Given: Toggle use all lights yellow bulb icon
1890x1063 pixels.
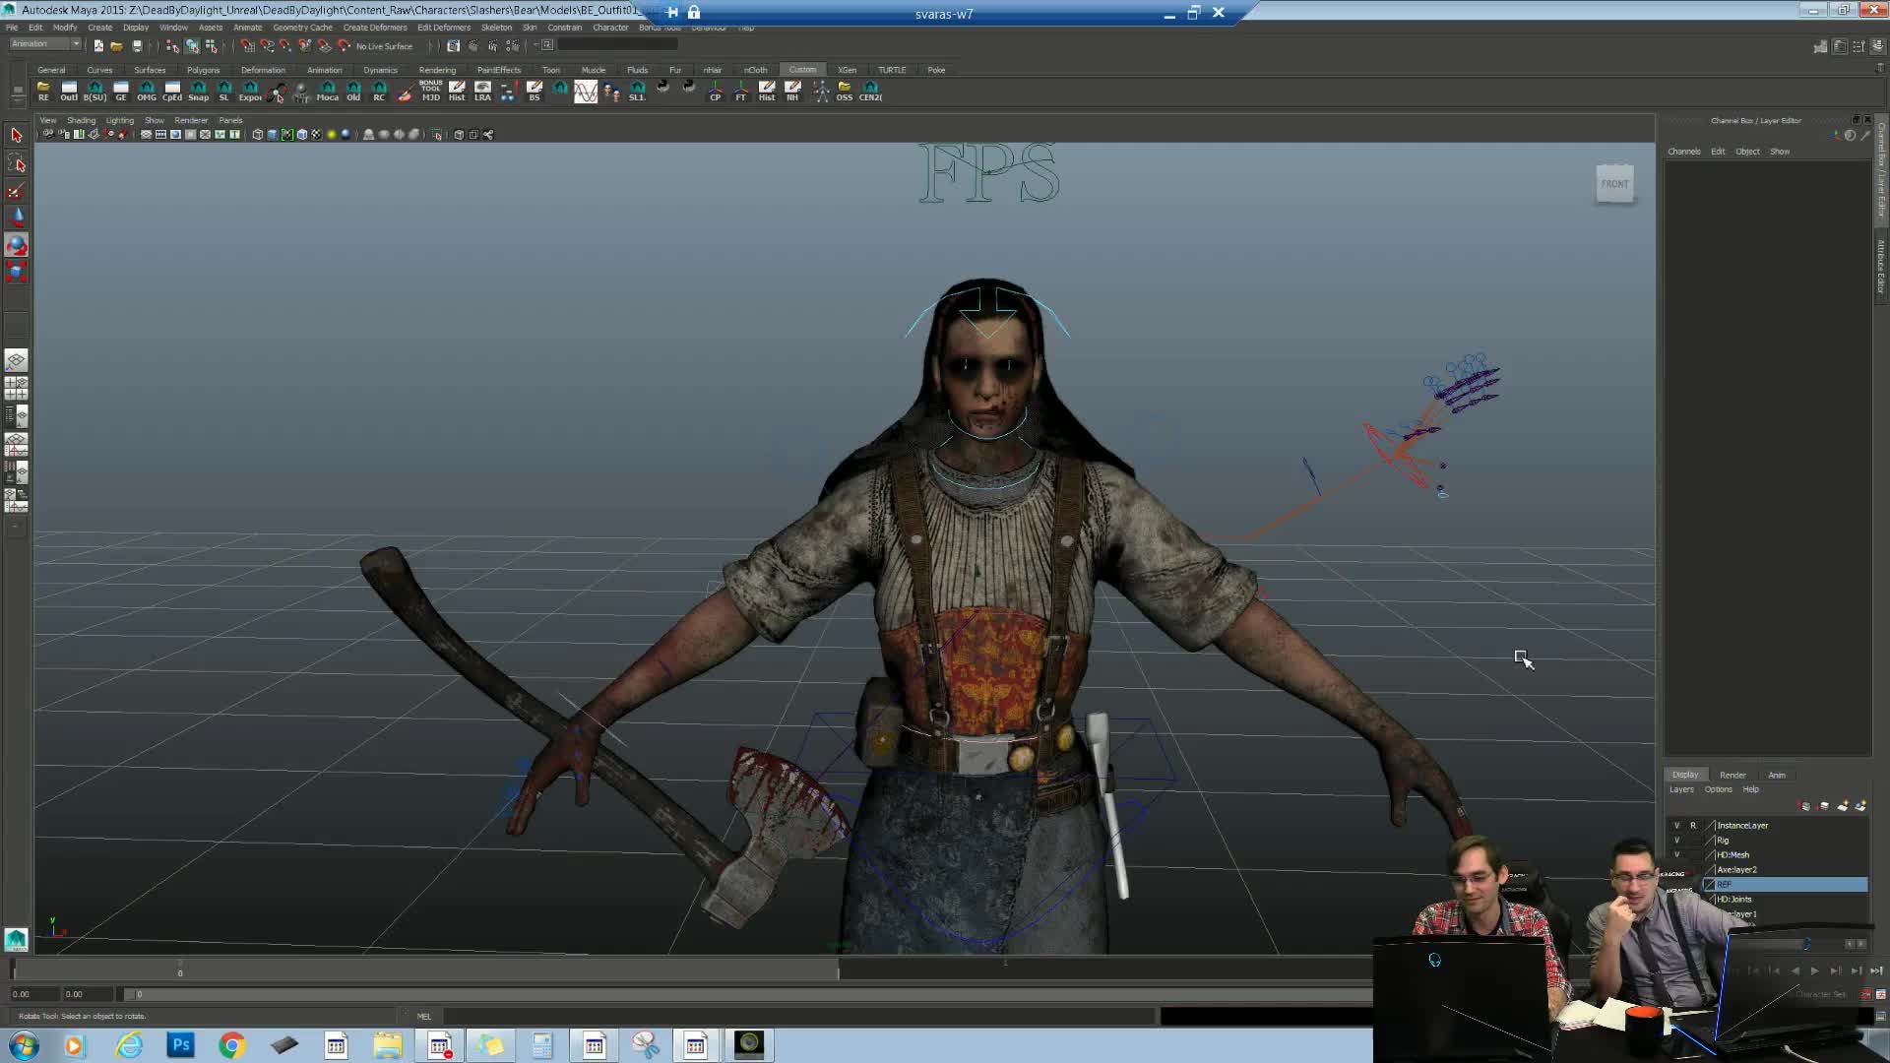Looking at the screenshot, I should pos(331,135).
